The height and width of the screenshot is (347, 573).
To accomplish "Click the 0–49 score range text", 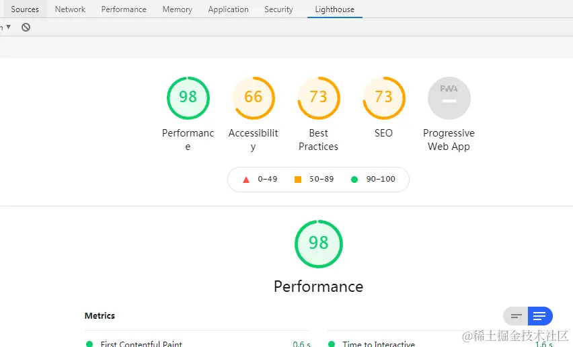I will tap(268, 179).
